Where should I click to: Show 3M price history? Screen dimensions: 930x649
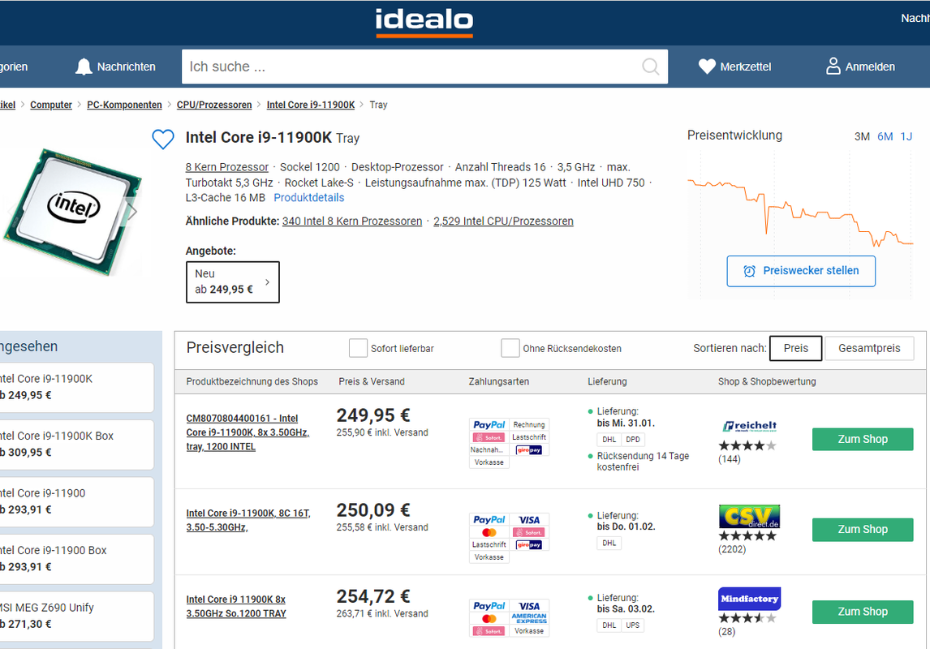click(x=862, y=137)
